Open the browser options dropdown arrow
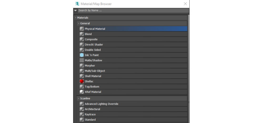This screenshot has height=123, width=263. tap(75, 11)
